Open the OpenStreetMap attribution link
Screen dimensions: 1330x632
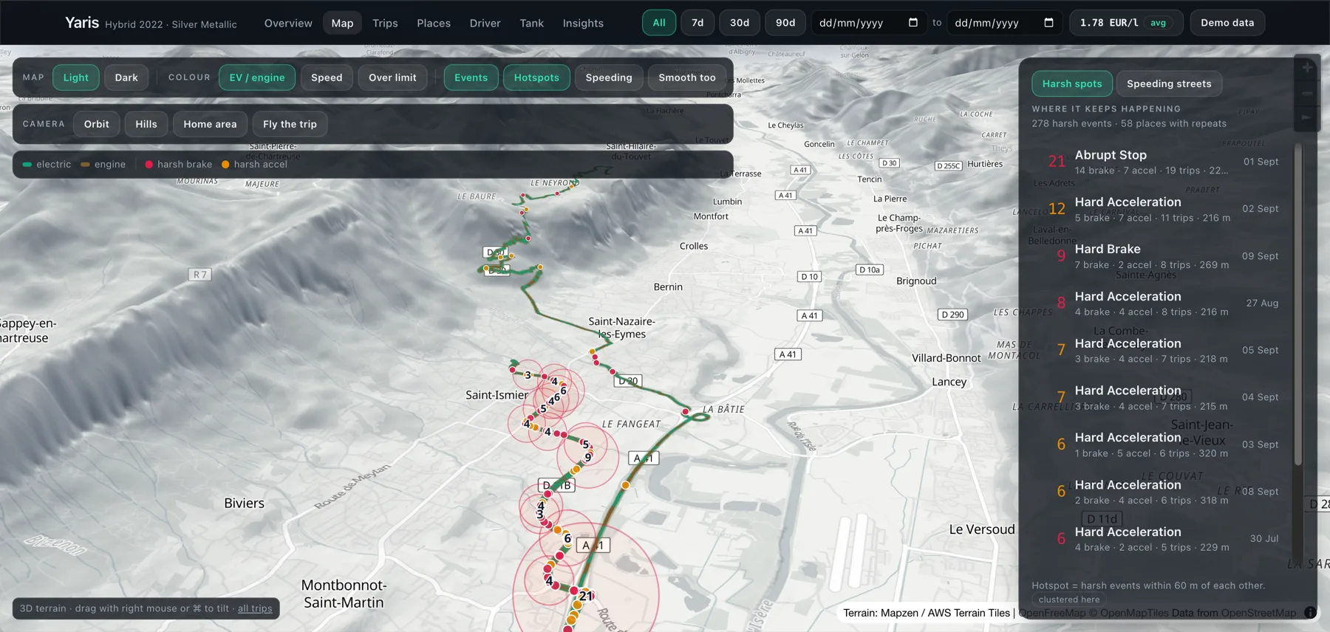(1258, 613)
